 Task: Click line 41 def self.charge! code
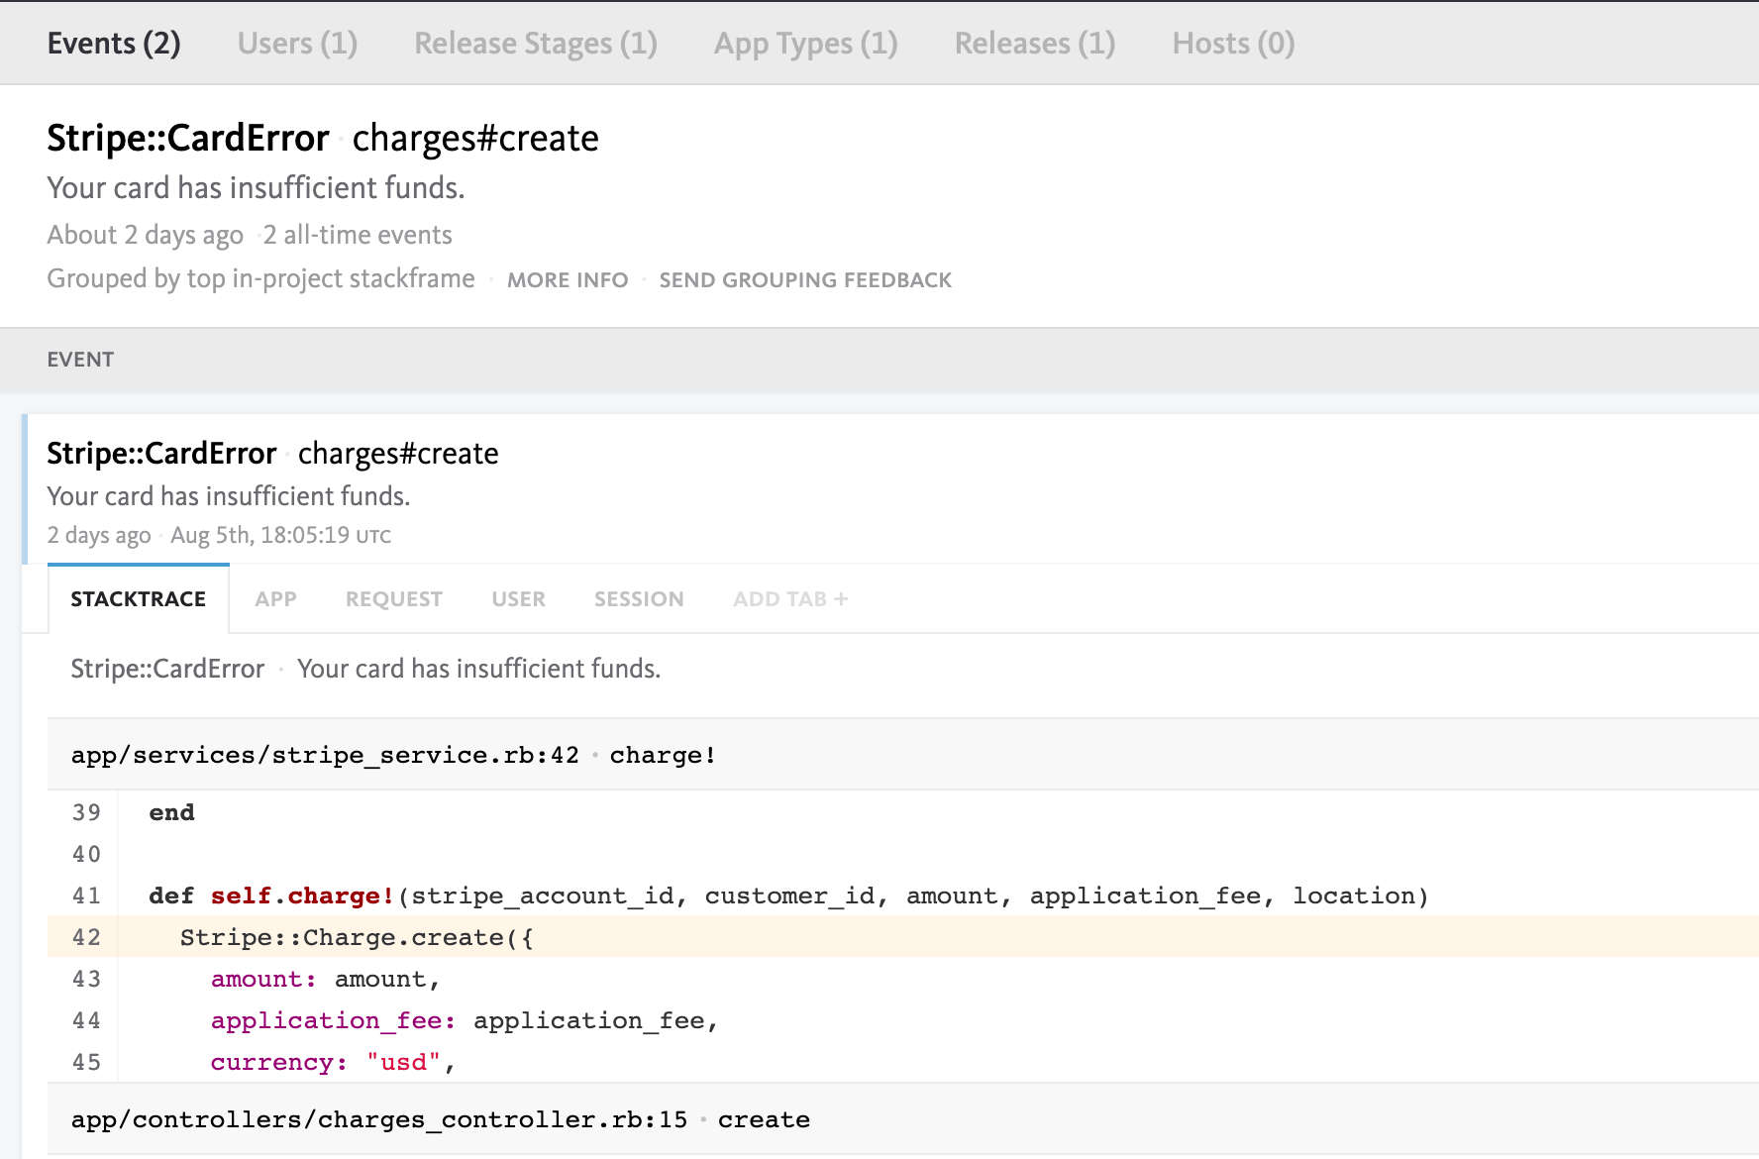[x=788, y=896]
